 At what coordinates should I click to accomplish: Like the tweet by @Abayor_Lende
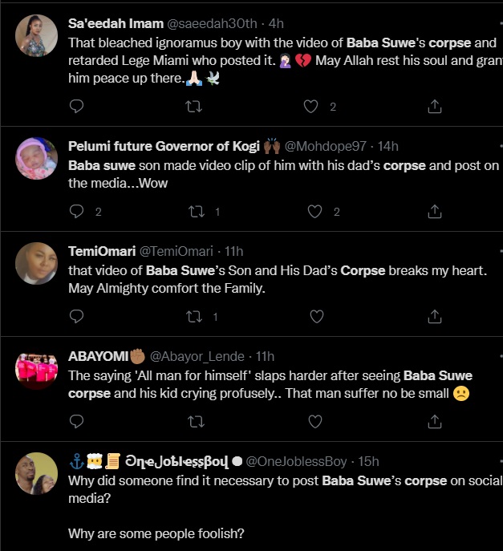tap(316, 420)
